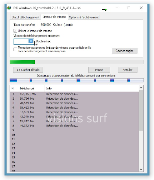
Task: Click the connections list scrollbar thumb
Action: [x=141, y=110]
